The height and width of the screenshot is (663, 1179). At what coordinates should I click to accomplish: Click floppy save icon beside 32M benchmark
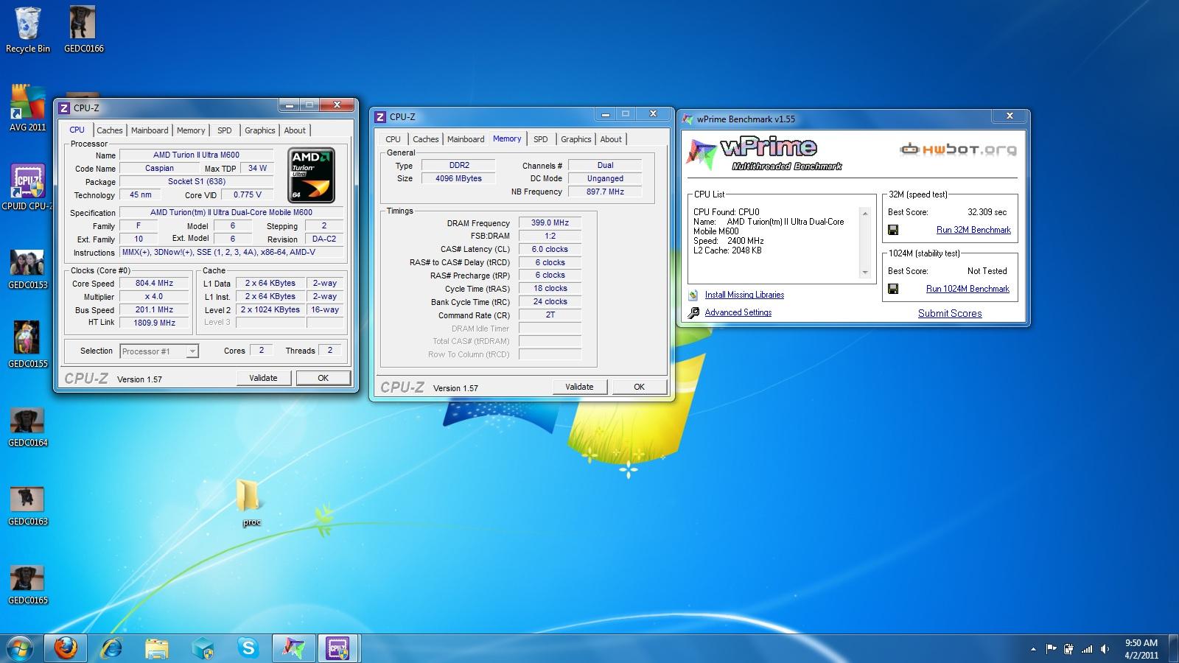[x=893, y=230]
